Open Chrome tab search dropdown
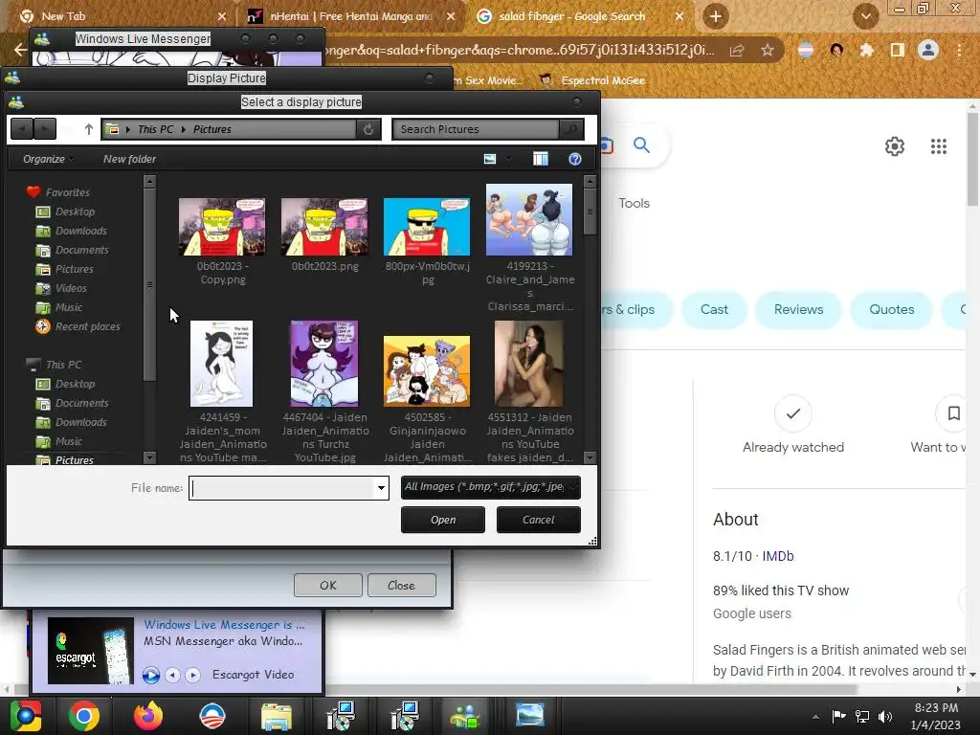Image resolution: width=980 pixels, height=735 pixels. [x=865, y=16]
